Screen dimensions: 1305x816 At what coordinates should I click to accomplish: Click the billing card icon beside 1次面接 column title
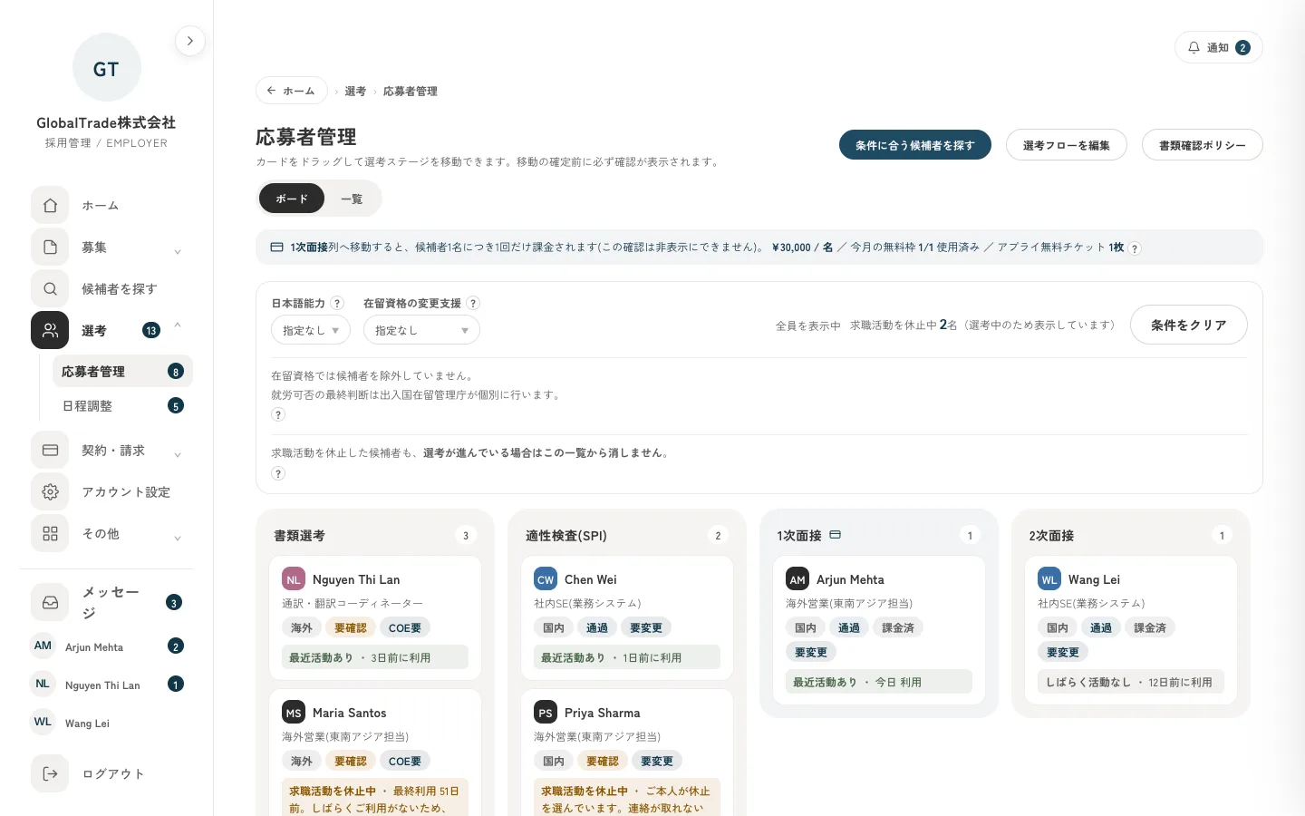(x=836, y=535)
